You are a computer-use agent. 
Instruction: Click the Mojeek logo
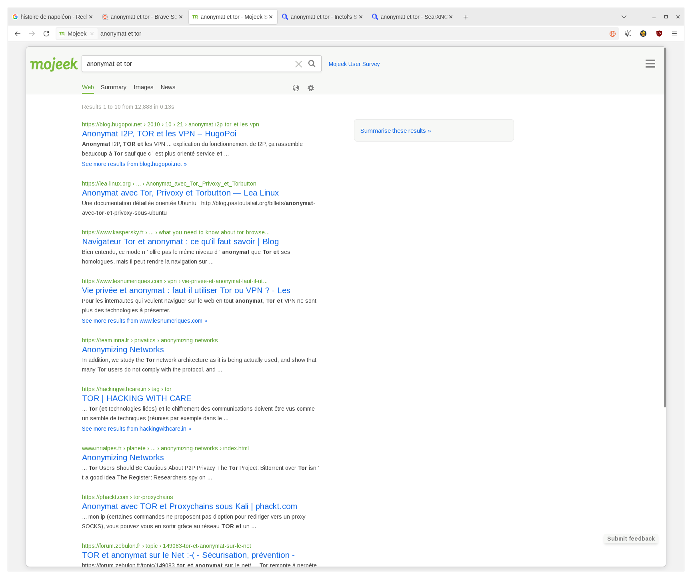[x=54, y=64]
